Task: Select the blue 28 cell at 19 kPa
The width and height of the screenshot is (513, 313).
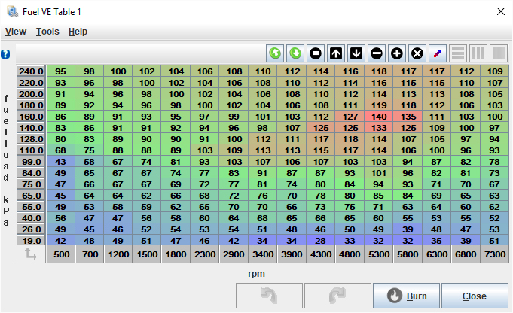Action: [x=321, y=240]
